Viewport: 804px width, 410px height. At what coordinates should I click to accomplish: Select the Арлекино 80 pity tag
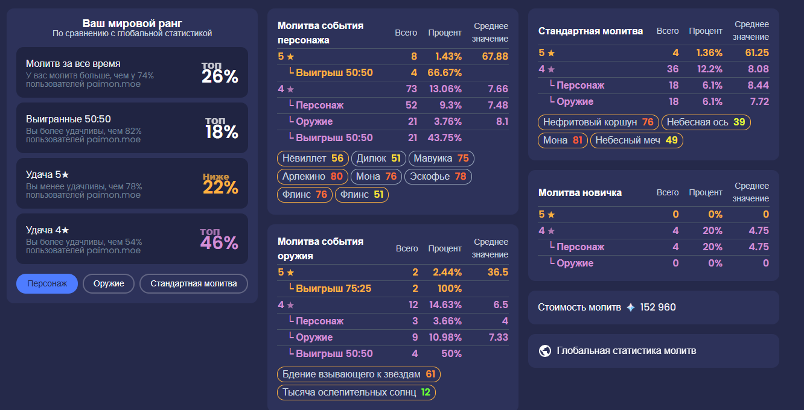[x=312, y=177]
